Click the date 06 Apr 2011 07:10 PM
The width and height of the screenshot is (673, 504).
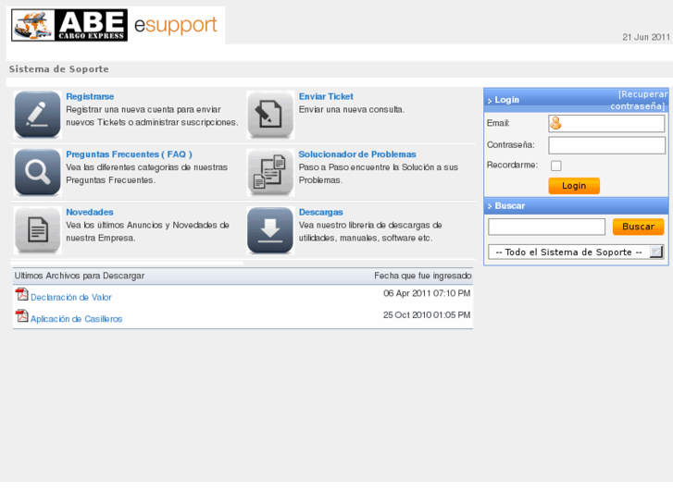point(427,293)
